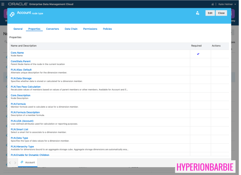Switch to the General tab
The height and width of the screenshot is (175, 241).
18,29
